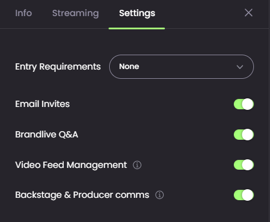Image resolution: width=270 pixels, height=222 pixels.
Task: Click the Backstage & Producer comms label
Action: (x=82, y=195)
